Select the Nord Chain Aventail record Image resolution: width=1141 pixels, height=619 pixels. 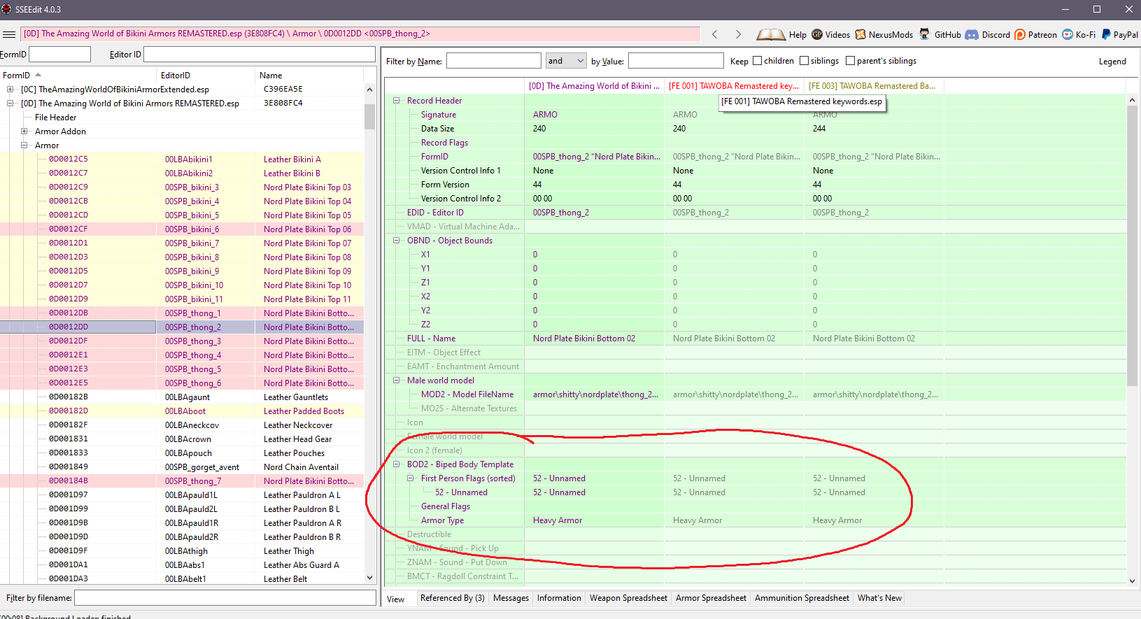coord(182,467)
